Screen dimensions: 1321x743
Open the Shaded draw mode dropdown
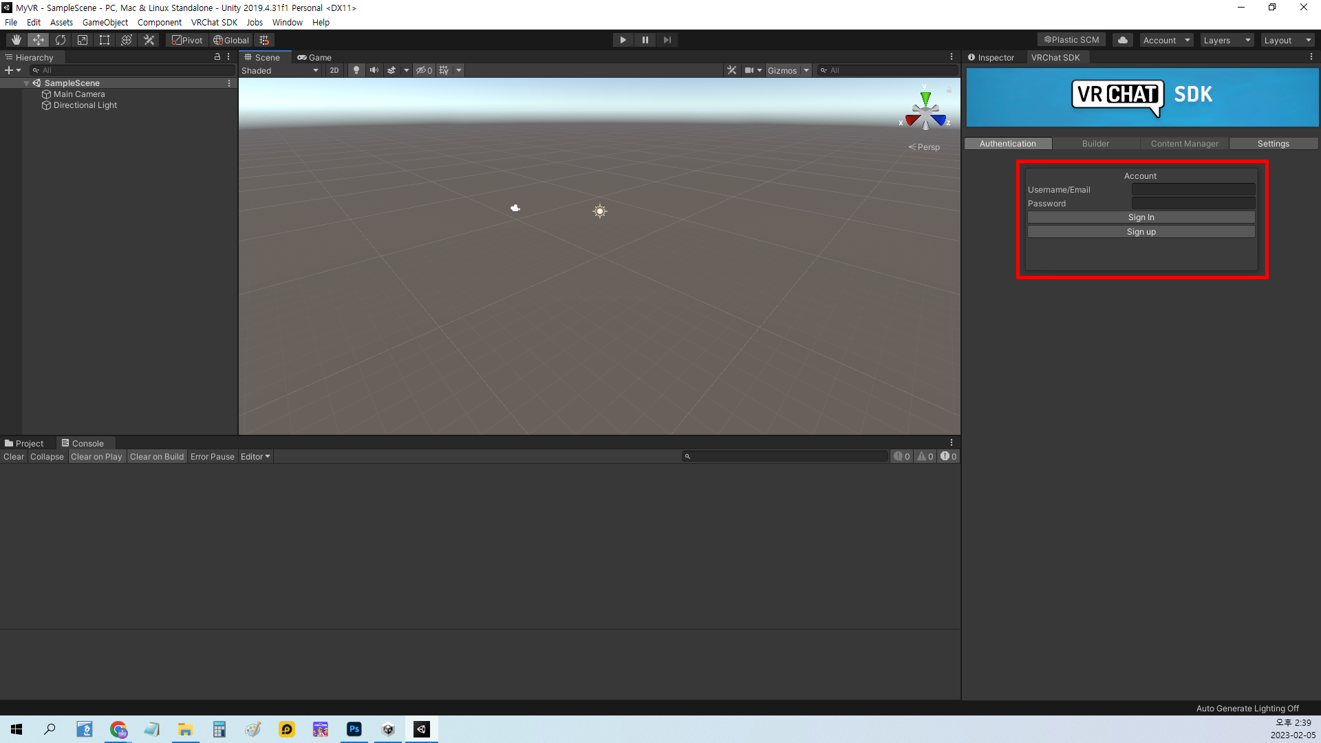tap(280, 70)
